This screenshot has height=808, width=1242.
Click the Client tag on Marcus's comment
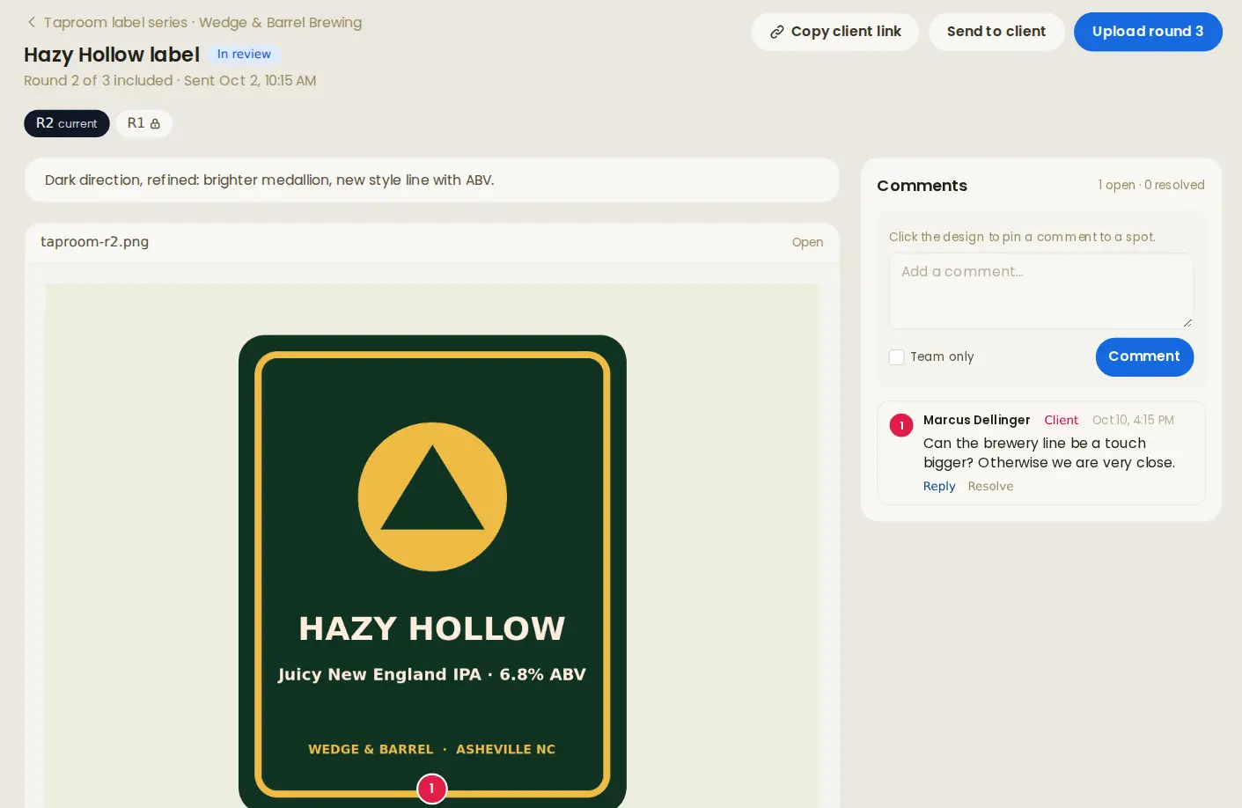coord(1061,420)
